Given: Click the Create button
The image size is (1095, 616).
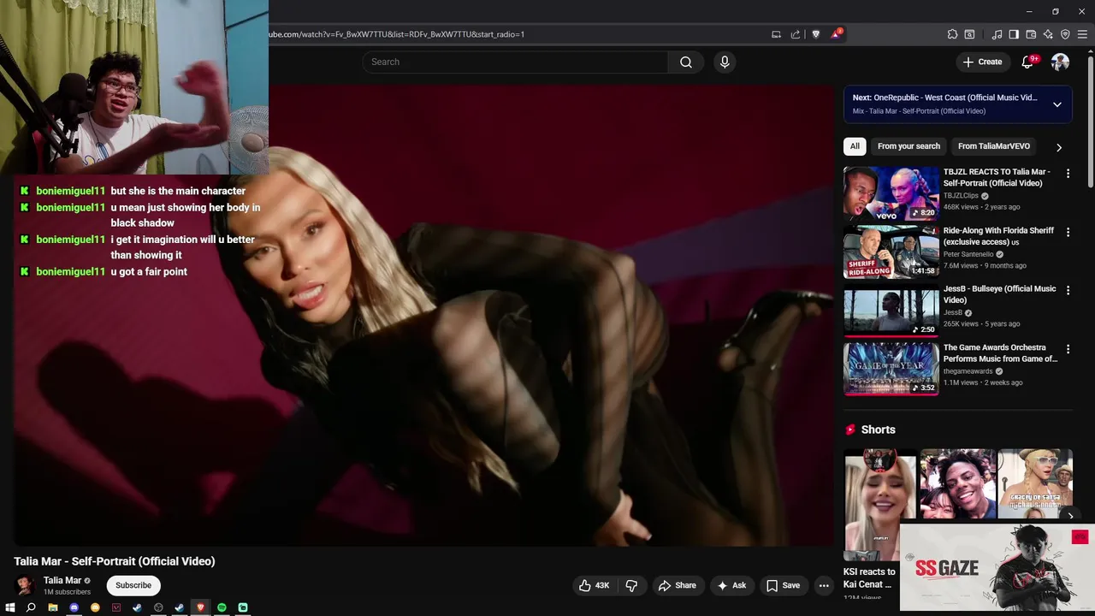Looking at the screenshot, I should pyautogui.click(x=982, y=62).
